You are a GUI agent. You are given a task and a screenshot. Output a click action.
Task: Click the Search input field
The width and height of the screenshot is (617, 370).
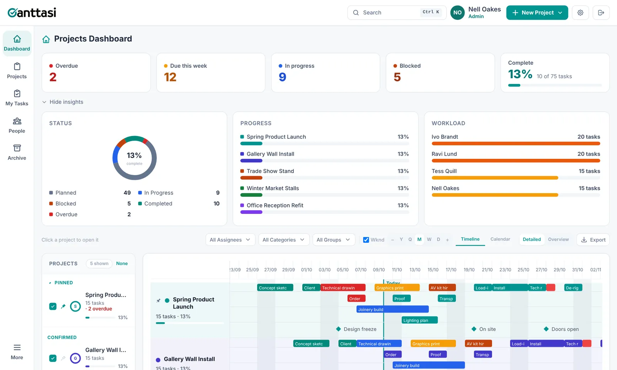tap(397, 13)
